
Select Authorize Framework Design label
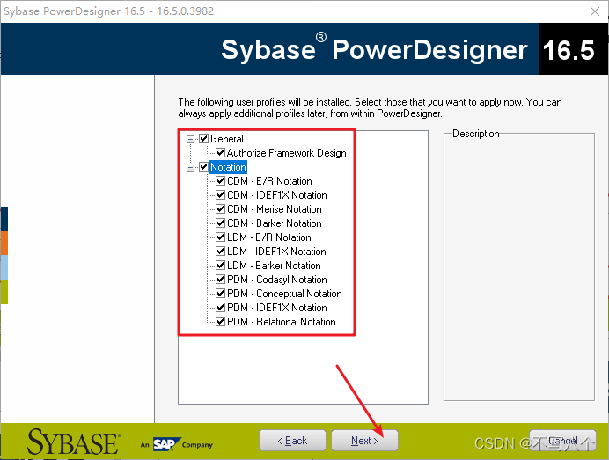(x=286, y=153)
